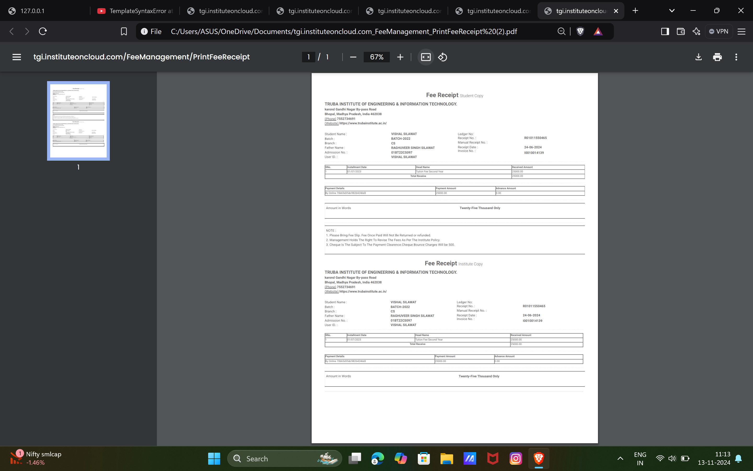The image size is (753, 471).
Task: Rotate the PDF page counterclockwise
Action: click(x=442, y=57)
